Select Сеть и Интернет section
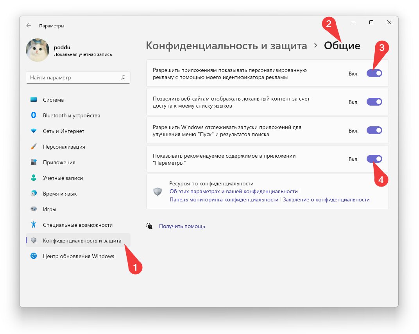Viewport: 419px width, 334px height. [x=78, y=131]
